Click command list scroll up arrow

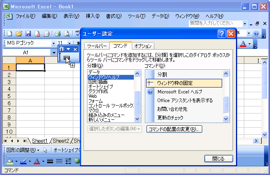(226, 74)
